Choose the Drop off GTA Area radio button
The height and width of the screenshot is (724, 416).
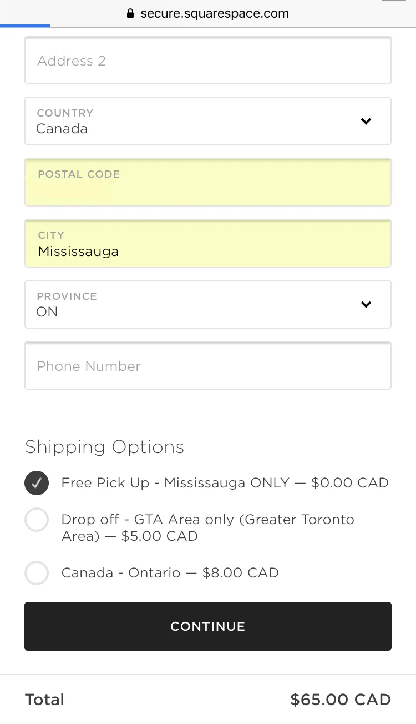[x=37, y=521]
